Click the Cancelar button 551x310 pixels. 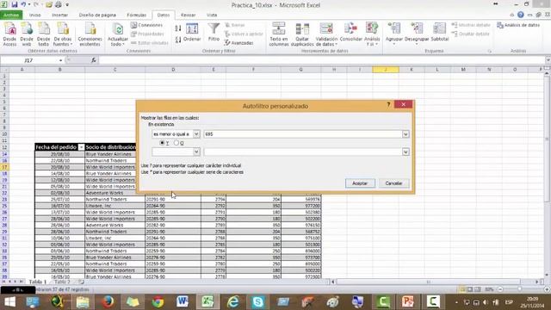[393, 183]
